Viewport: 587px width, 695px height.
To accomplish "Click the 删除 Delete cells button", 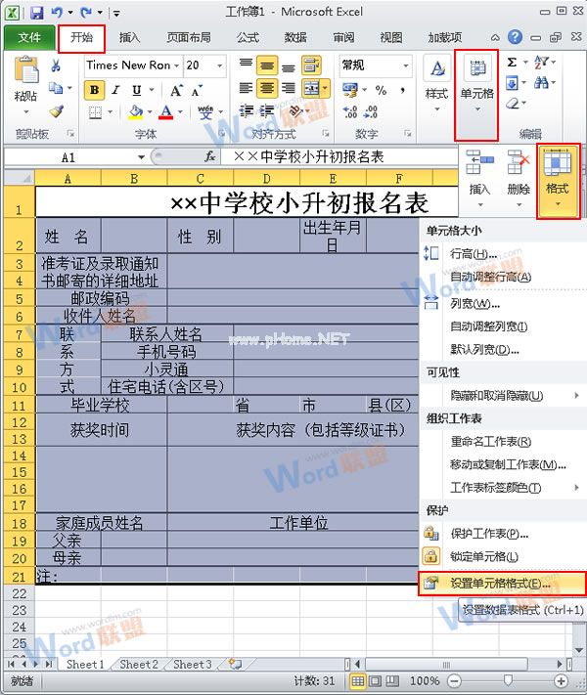I will [x=519, y=180].
